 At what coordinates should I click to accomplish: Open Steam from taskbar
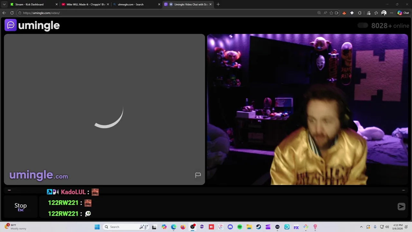pos(258,227)
